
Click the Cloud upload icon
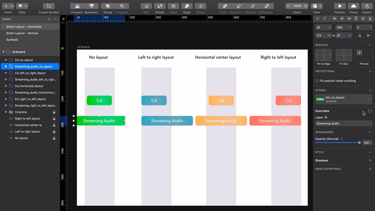point(353,6)
